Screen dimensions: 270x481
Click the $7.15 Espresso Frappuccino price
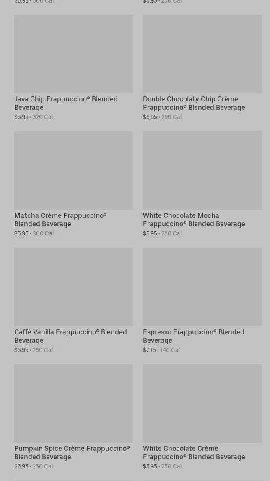pos(149,350)
